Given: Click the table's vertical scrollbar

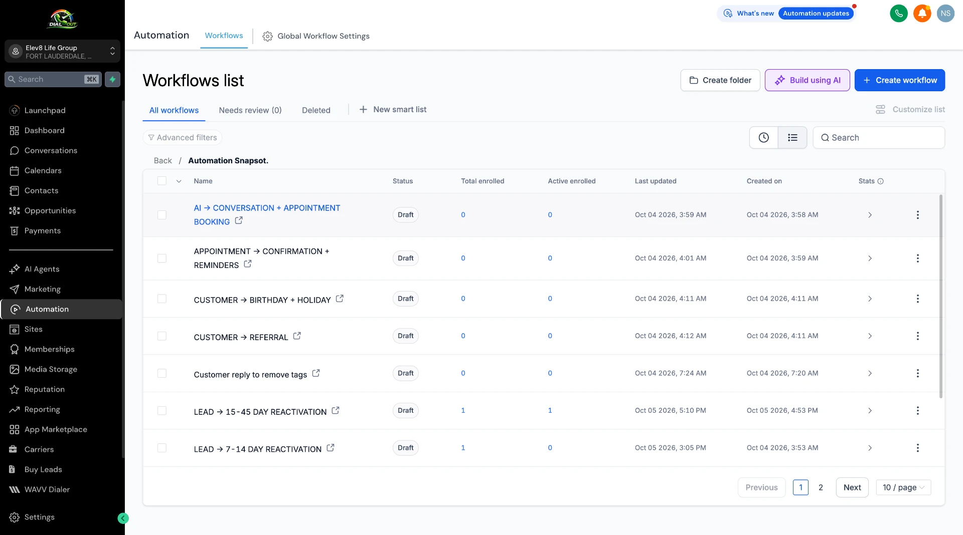Looking at the screenshot, I should (941, 297).
